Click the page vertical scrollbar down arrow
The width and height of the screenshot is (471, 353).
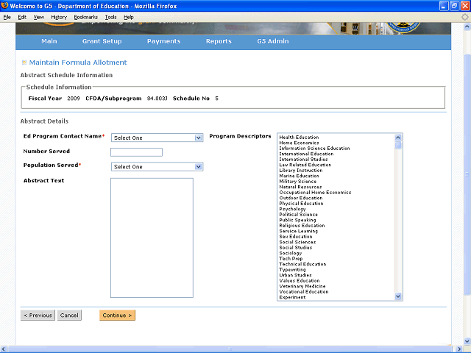(x=467, y=341)
